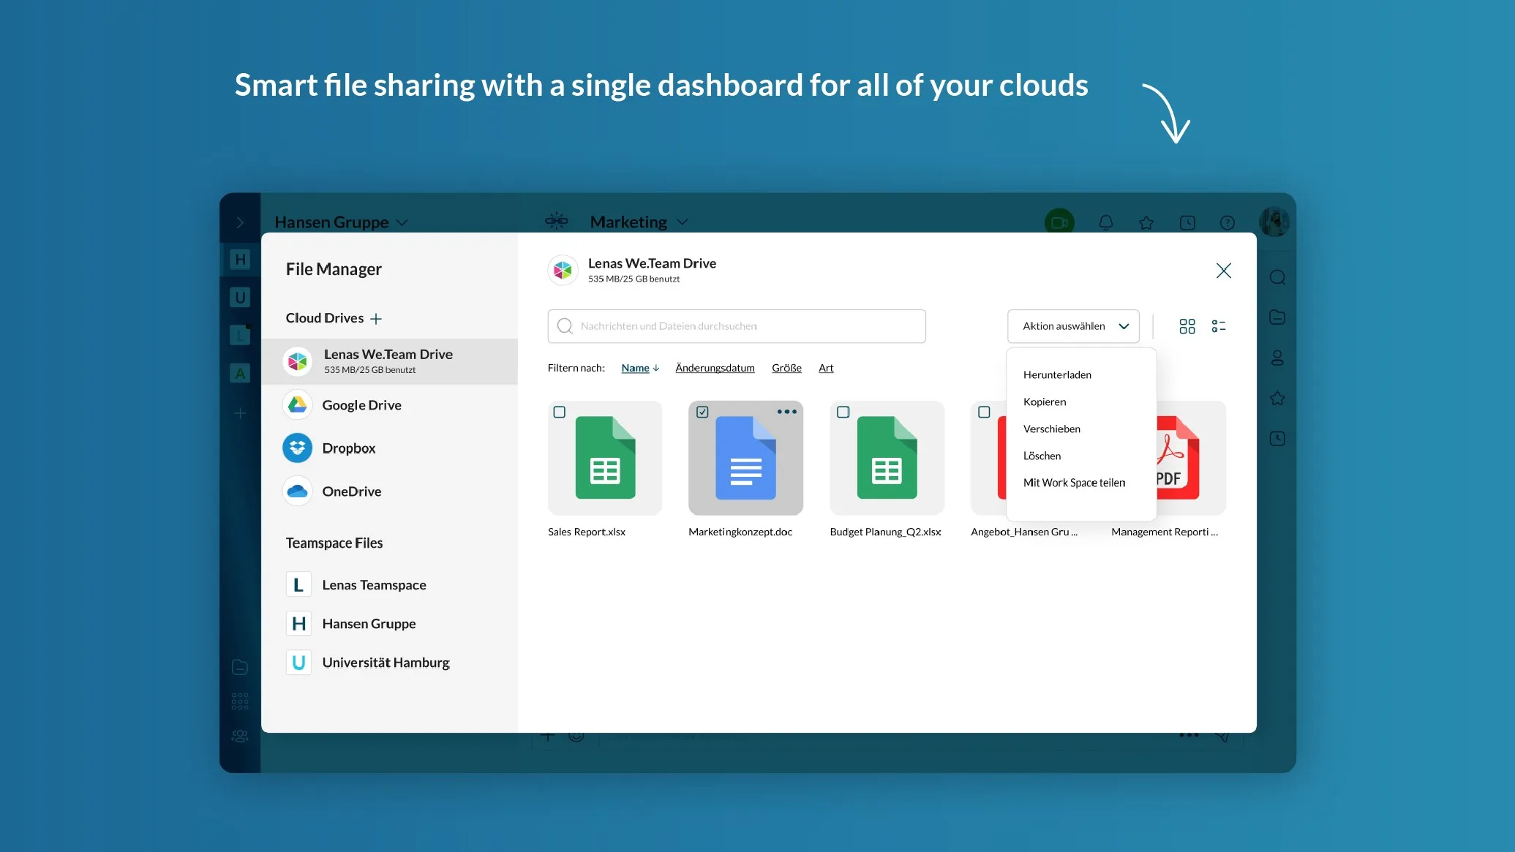Viewport: 1515px width, 852px height.
Task: Open the apps grid icon in left rail
Action: click(240, 701)
